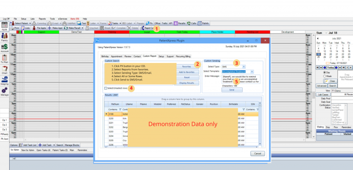Switch to the Recurring Billing tab
The image size is (353, 170).
pyautogui.click(x=183, y=57)
